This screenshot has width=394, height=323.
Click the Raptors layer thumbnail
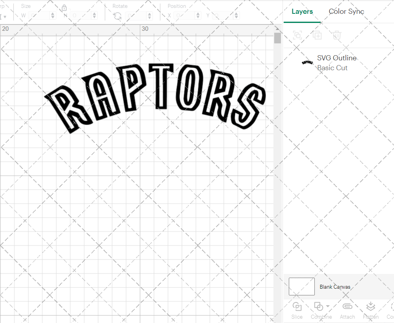click(x=307, y=62)
